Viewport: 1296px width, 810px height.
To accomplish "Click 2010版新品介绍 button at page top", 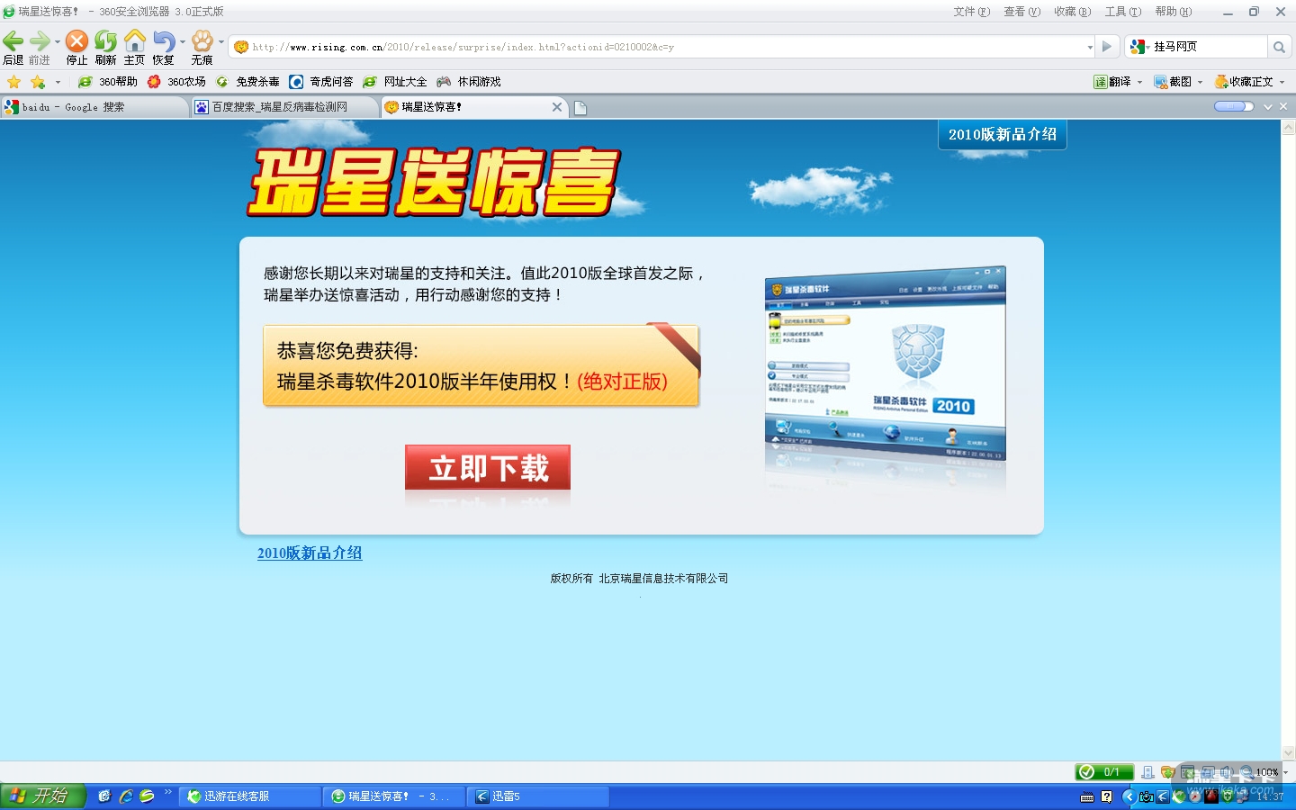I will click(x=1003, y=134).
